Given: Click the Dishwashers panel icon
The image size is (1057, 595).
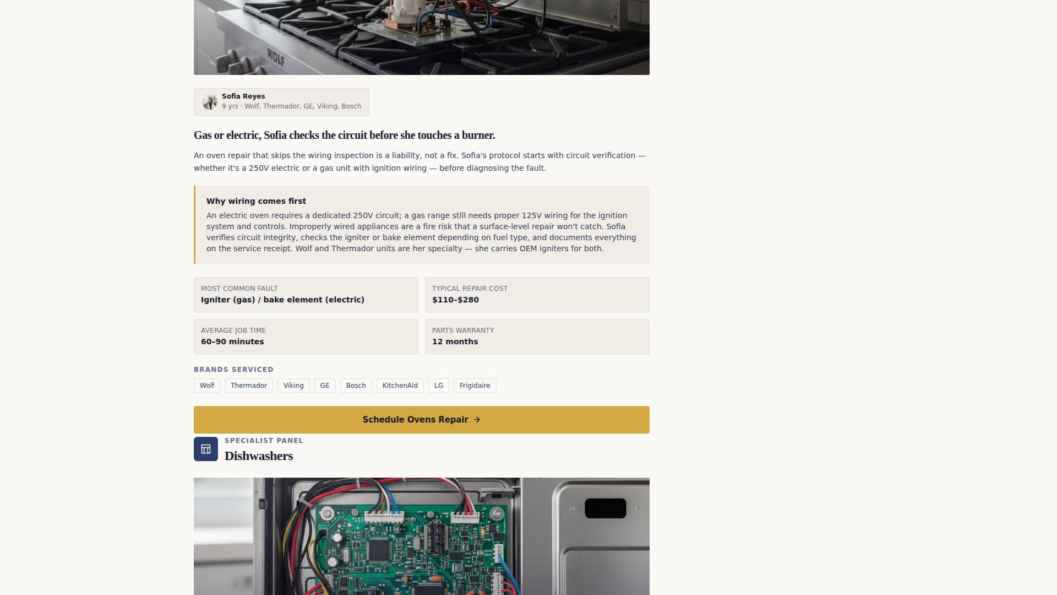Looking at the screenshot, I should (206, 449).
